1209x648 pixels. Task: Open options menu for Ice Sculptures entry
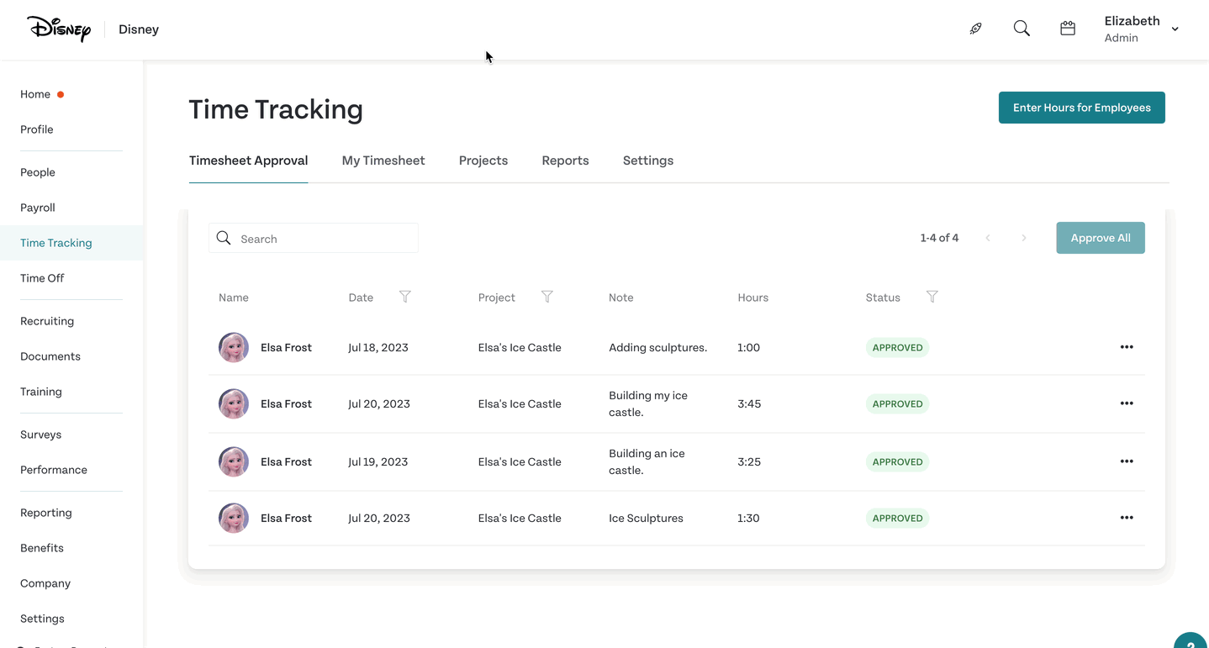coord(1127,518)
